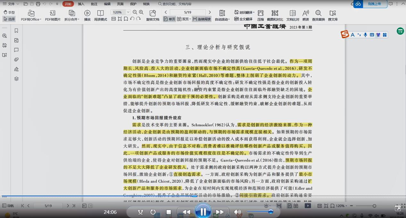406x218 pixels.
Task: Fast forward the video playback
Action: (x=220, y=212)
